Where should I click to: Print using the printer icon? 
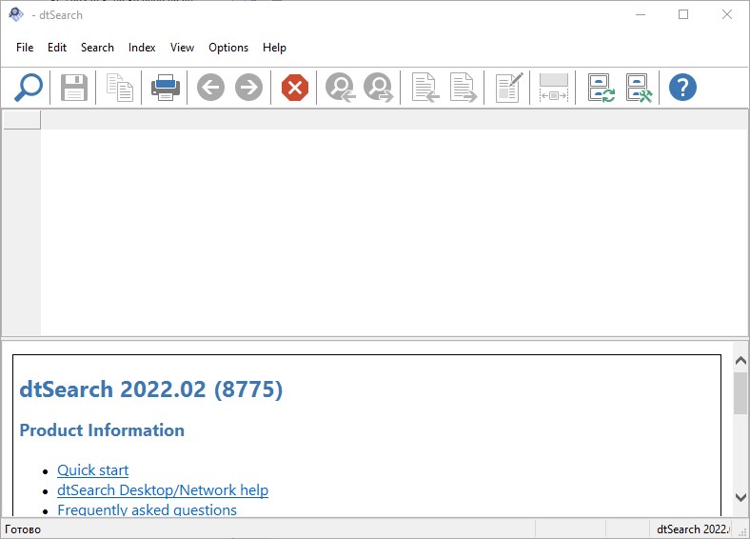tap(166, 88)
